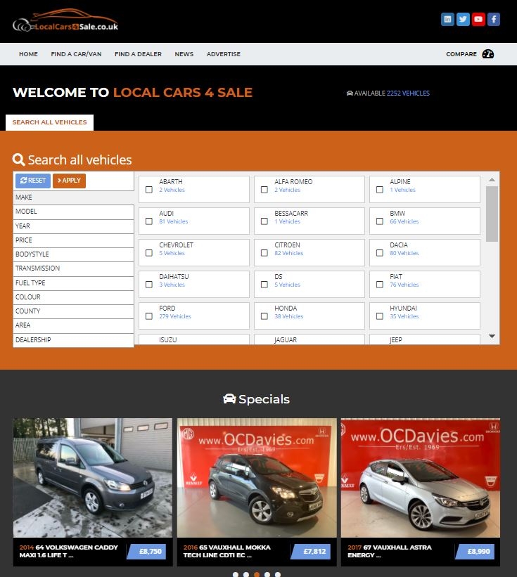
Task: Tick the Chevrolet checkbox
Action: [148, 253]
